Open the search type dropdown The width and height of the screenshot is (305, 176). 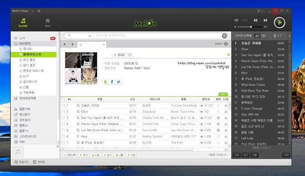pos(79,36)
